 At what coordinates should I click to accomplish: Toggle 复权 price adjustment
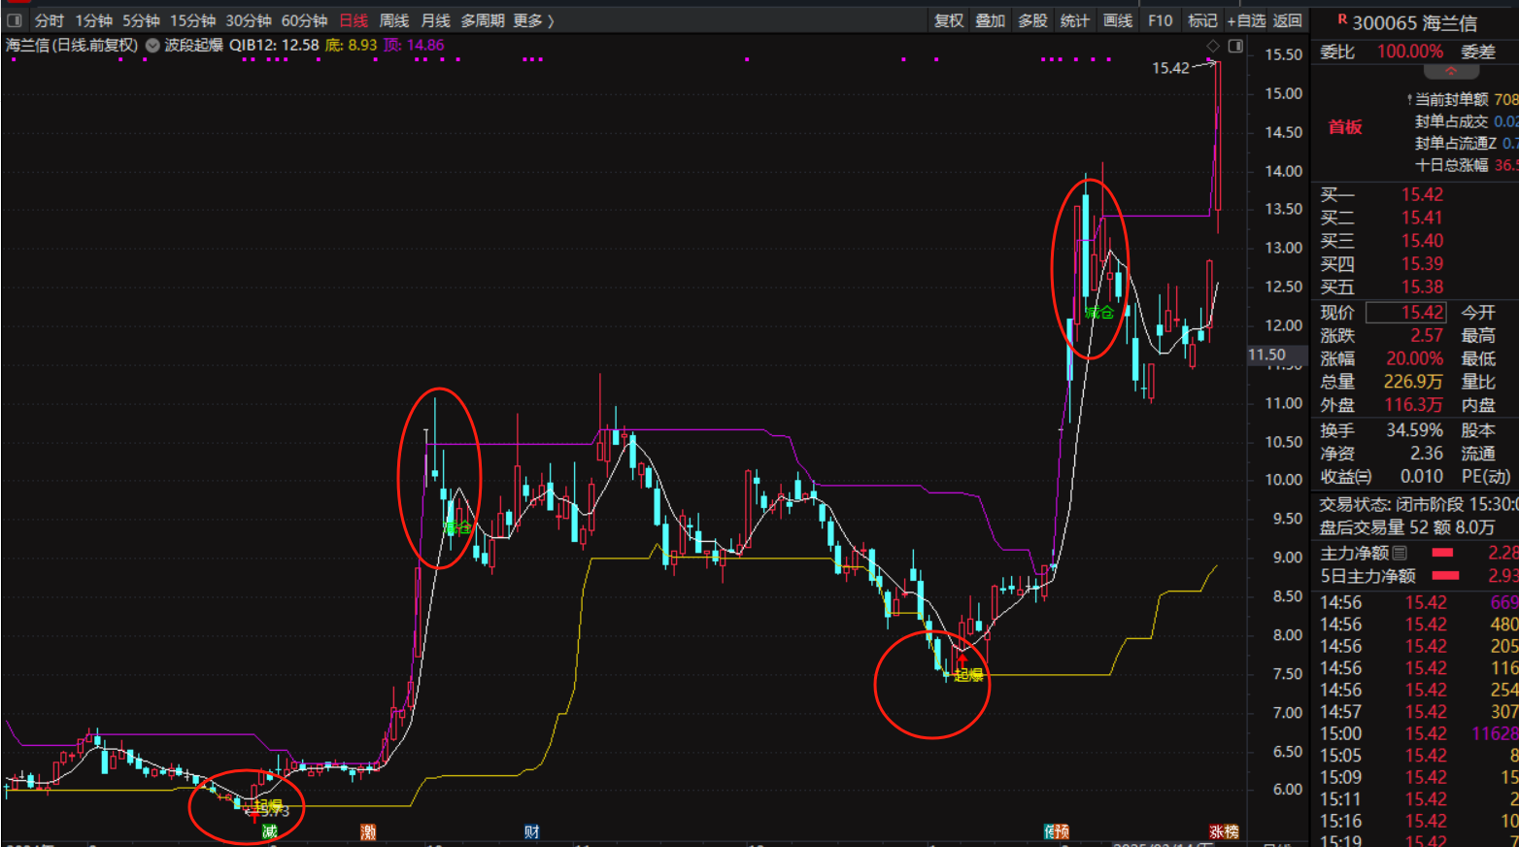click(x=949, y=20)
